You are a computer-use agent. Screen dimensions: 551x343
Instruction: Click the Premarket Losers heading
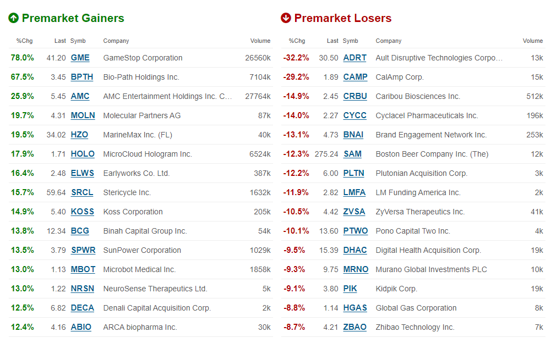pos(343,18)
